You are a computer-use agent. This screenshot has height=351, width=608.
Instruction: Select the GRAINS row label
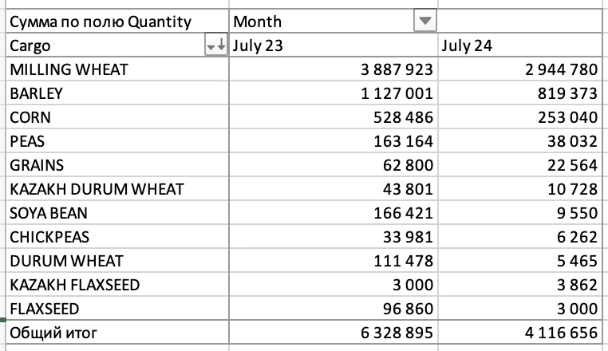pyautogui.click(x=37, y=166)
